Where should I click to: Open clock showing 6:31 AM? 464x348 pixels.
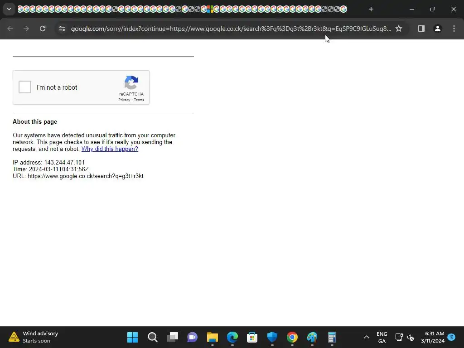click(433, 337)
